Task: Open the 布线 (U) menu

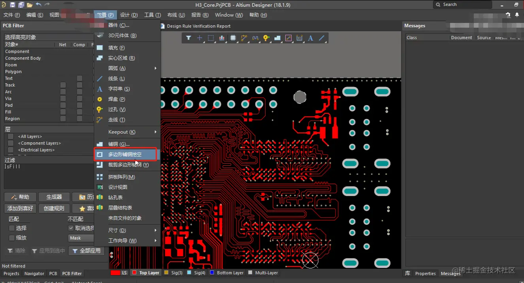Action: click(176, 15)
